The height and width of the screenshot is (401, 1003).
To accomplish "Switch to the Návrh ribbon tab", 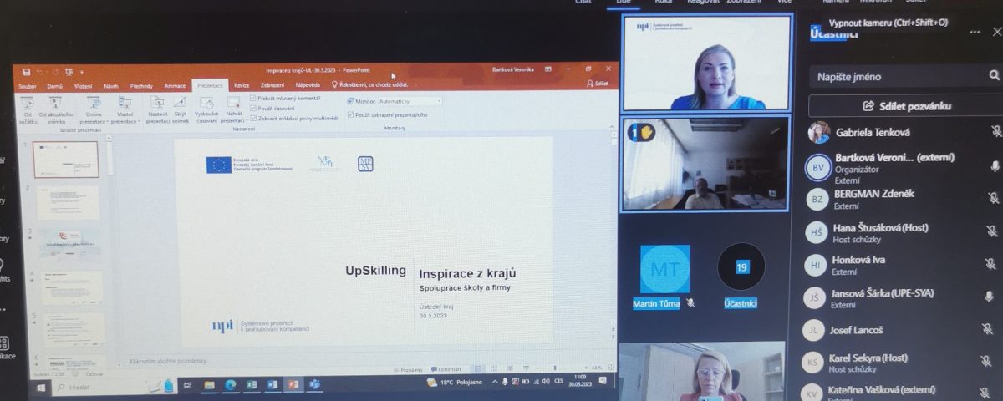I will point(111,85).
